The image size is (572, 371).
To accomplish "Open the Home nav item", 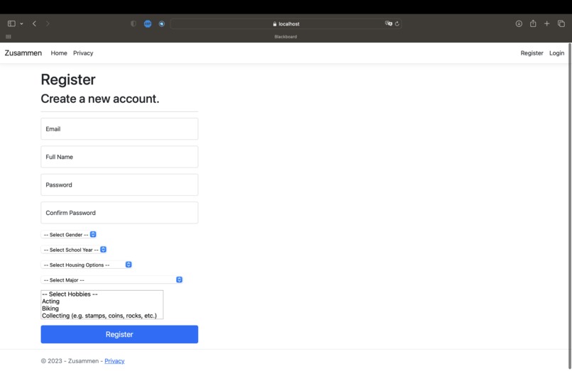I will (x=59, y=53).
